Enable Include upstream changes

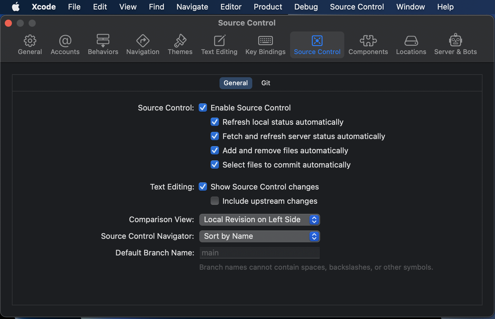[215, 201]
